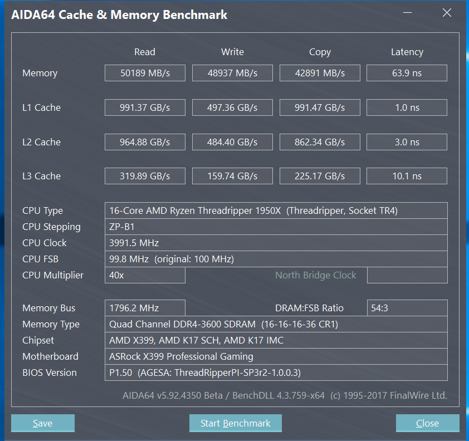Click the L3 Cache Copy 225.17 GB/s field

320,176
